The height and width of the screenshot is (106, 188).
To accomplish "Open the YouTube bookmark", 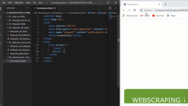I will (158, 16).
